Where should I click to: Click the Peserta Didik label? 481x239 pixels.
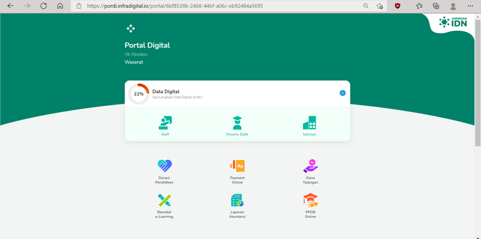click(x=237, y=134)
